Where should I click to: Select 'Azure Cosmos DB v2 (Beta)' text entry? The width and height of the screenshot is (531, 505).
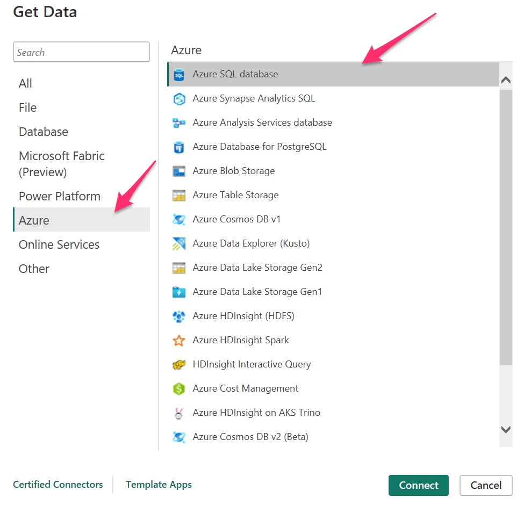pyautogui.click(x=250, y=437)
